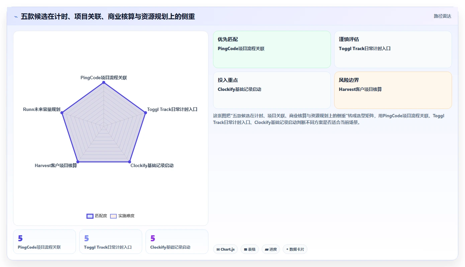Click the radar data point at Harvest vertex
Viewport: 465px width, 267px height.
[x=78, y=162]
